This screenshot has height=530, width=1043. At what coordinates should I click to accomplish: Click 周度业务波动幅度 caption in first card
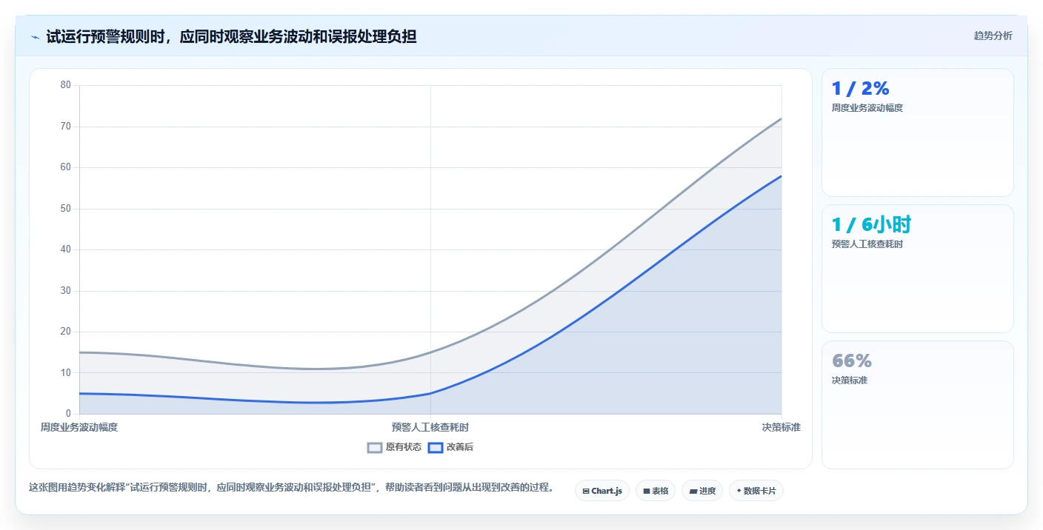[867, 108]
